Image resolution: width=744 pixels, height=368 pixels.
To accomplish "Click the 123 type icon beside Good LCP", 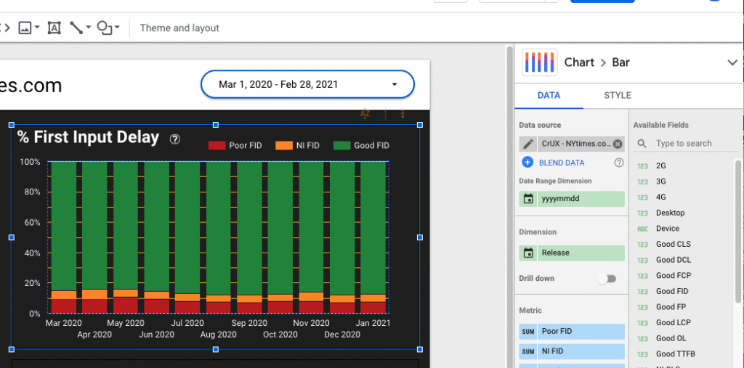I will pos(642,323).
